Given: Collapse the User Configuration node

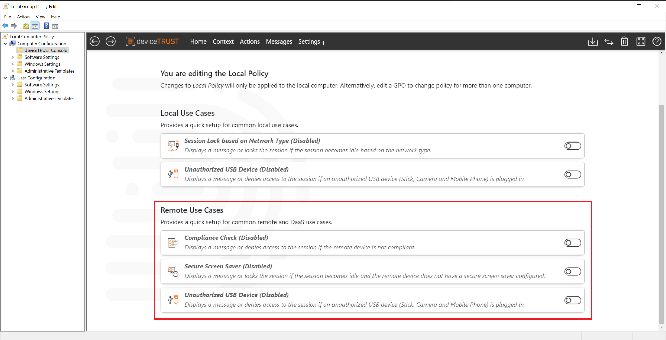Looking at the screenshot, I should pyautogui.click(x=5, y=78).
